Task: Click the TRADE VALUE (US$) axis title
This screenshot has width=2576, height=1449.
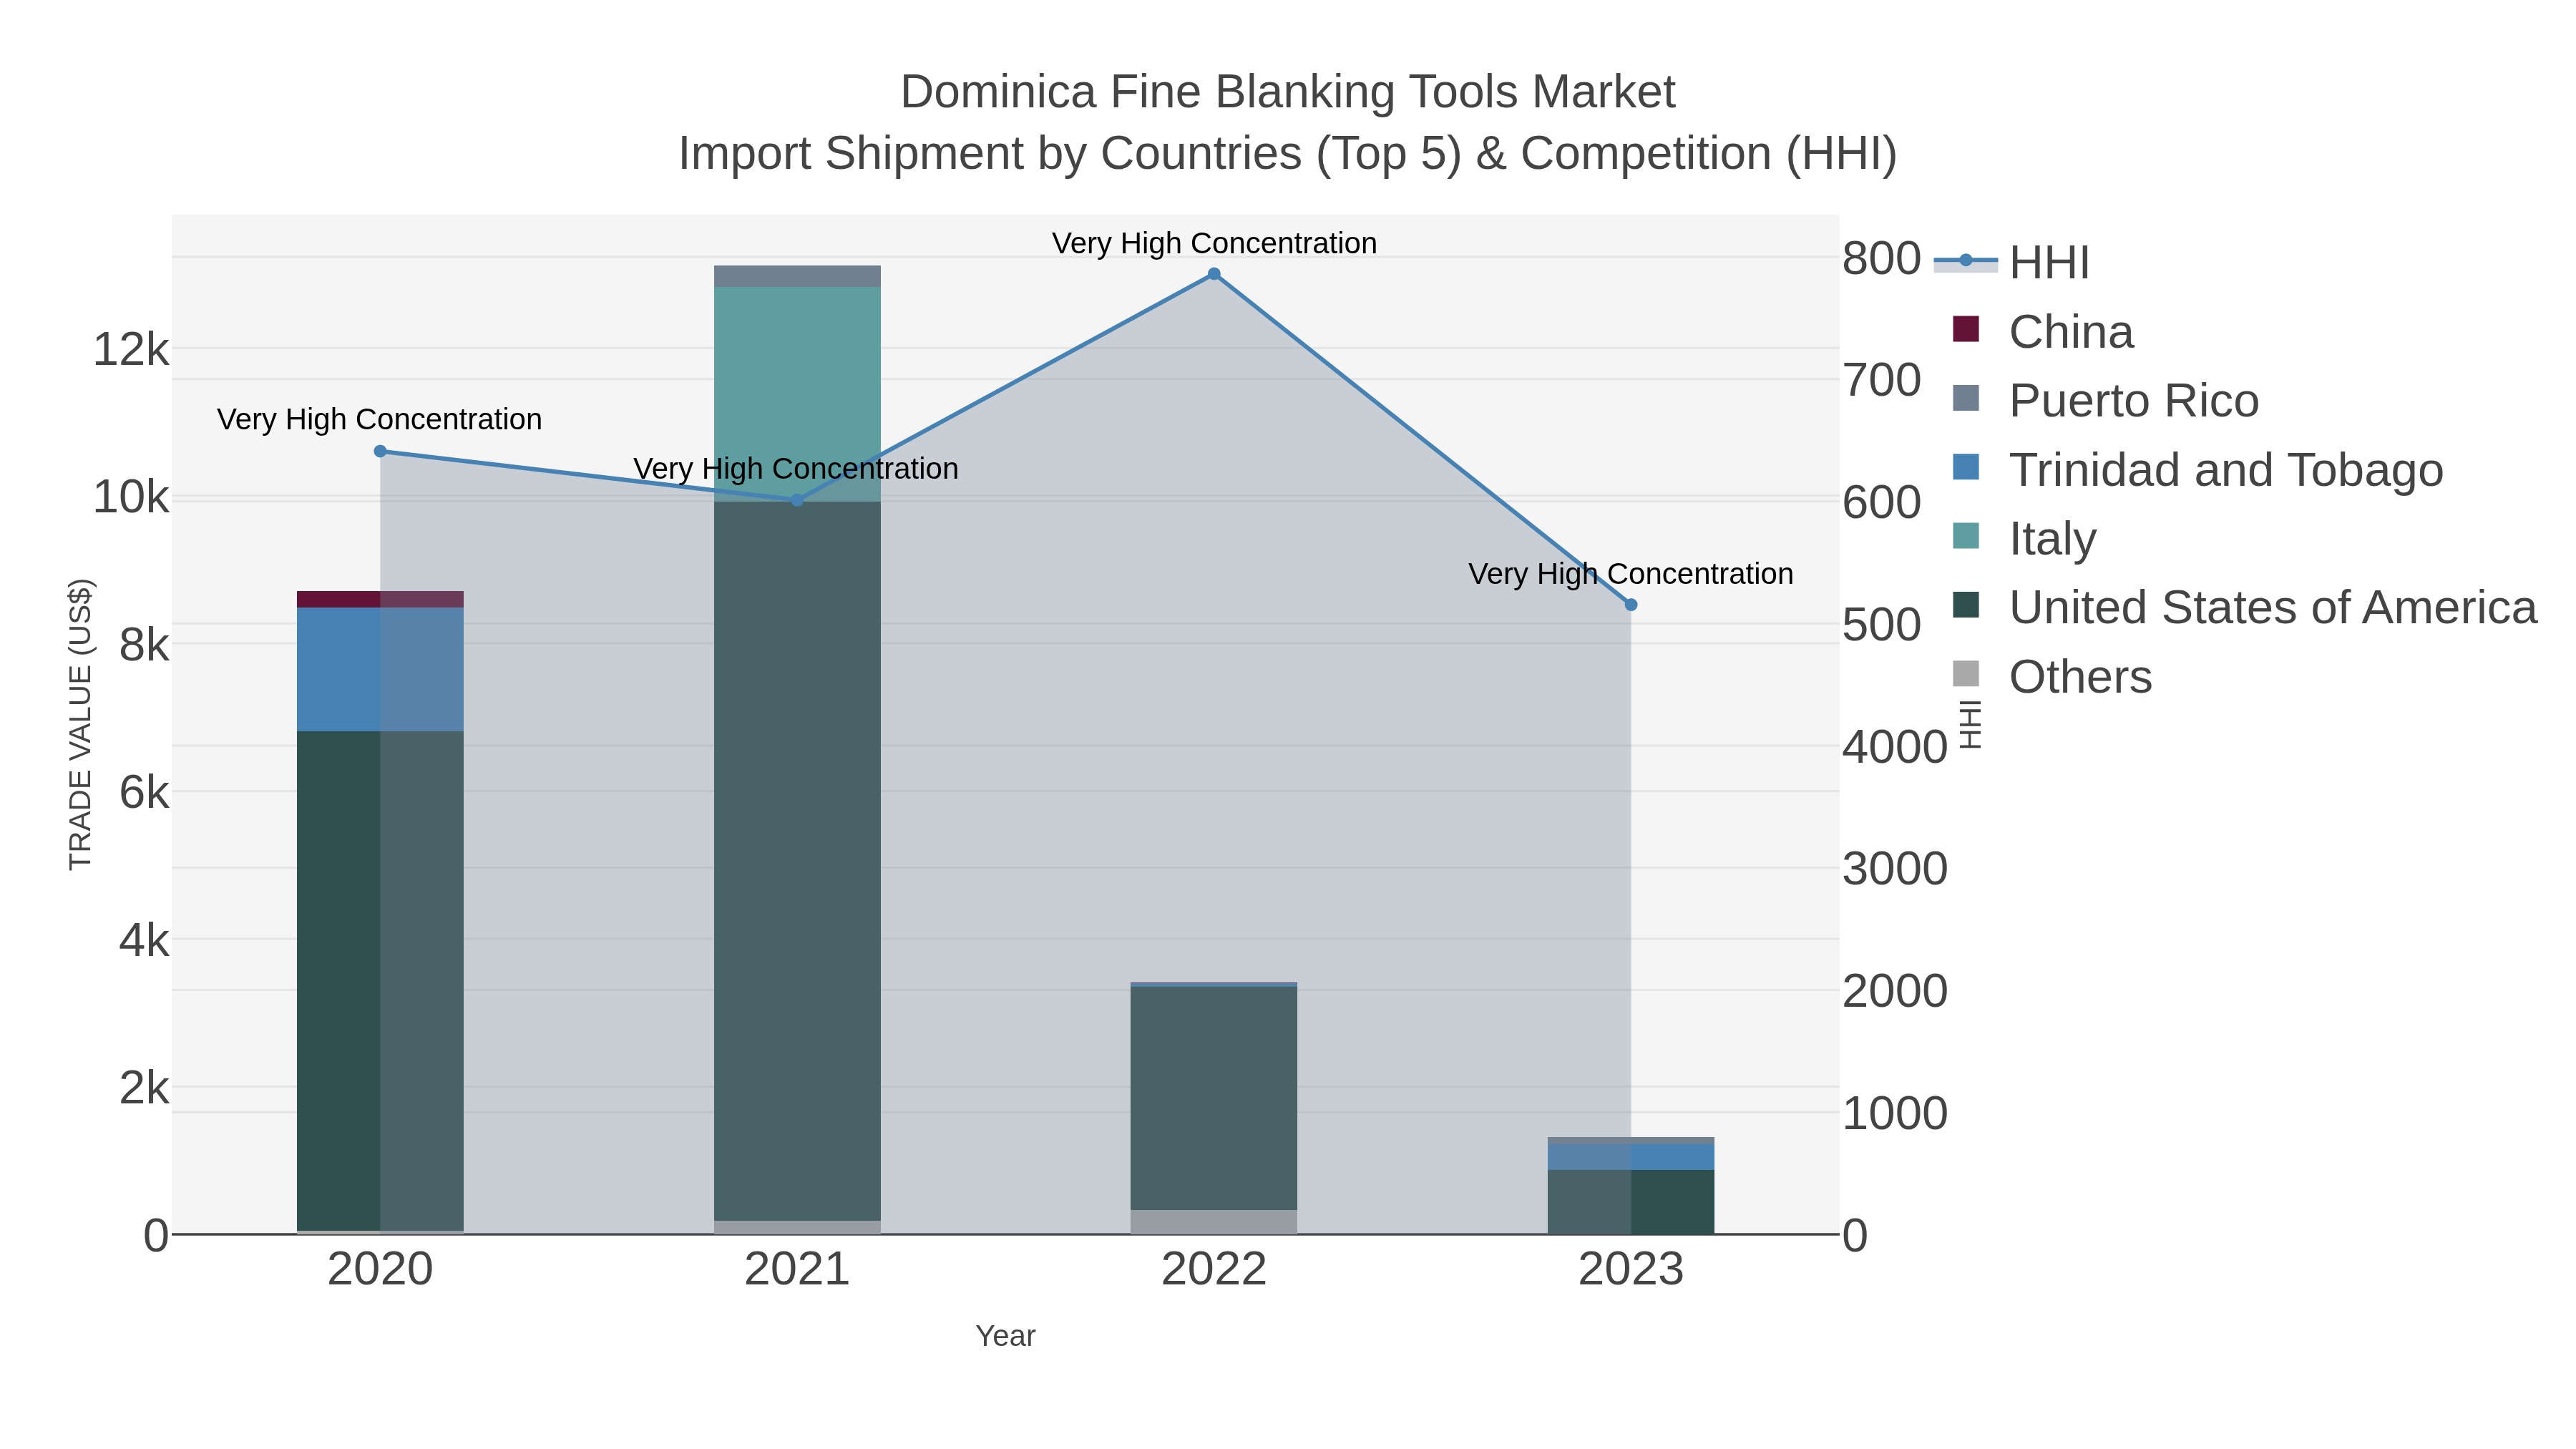Action: pos(80,724)
